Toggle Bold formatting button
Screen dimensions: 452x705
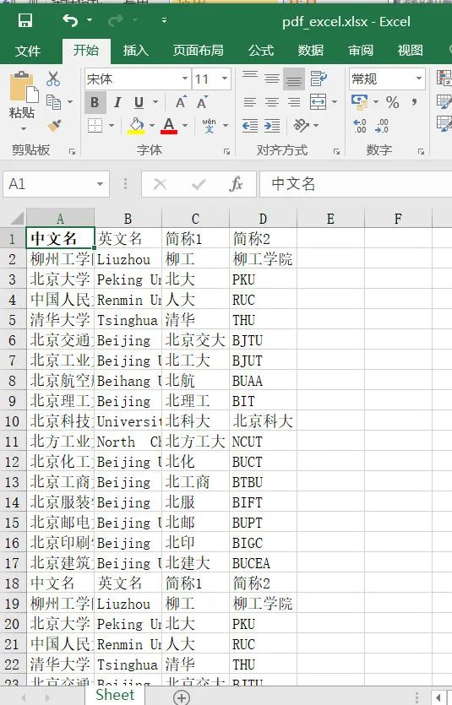(95, 102)
